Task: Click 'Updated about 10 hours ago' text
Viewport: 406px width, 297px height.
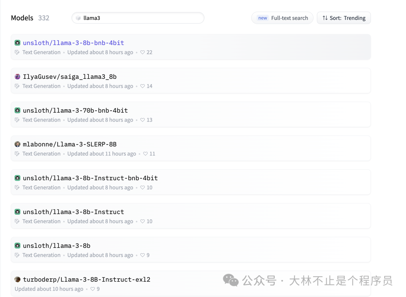Action: [49, 289]
